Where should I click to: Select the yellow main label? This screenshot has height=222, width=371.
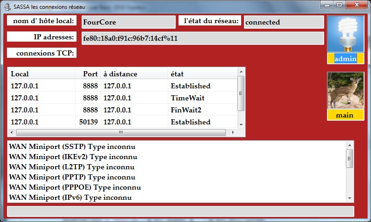(x=345, y=115)
